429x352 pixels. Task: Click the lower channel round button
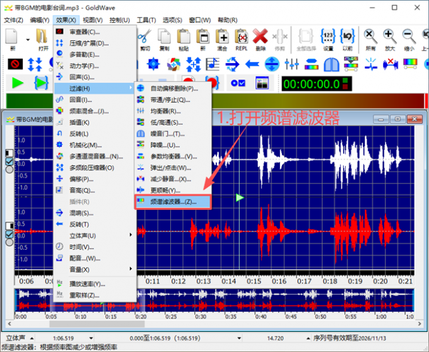(9, 242)
